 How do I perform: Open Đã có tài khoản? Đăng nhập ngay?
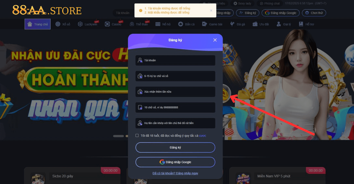[175, 173]
